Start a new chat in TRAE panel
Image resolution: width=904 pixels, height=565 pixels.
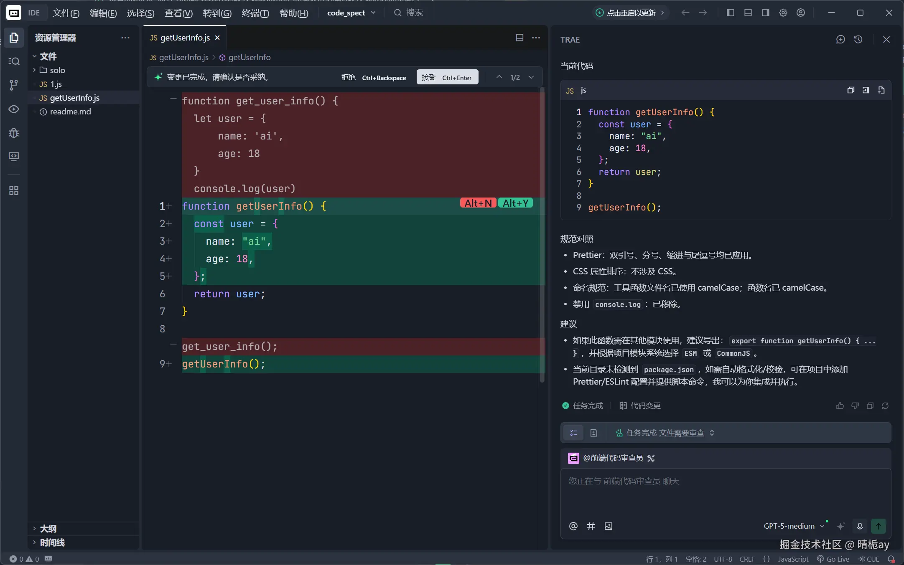pos(840,40)
